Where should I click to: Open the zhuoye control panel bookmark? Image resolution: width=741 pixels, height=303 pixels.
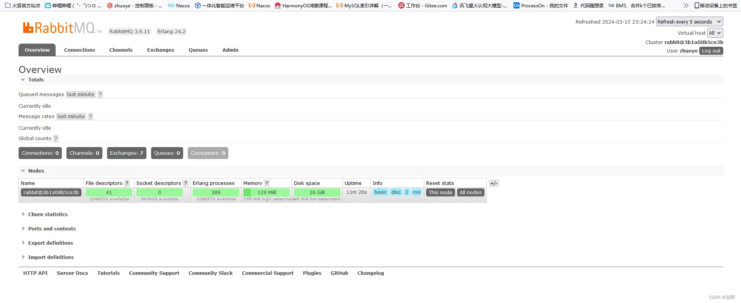click(134, 5)
